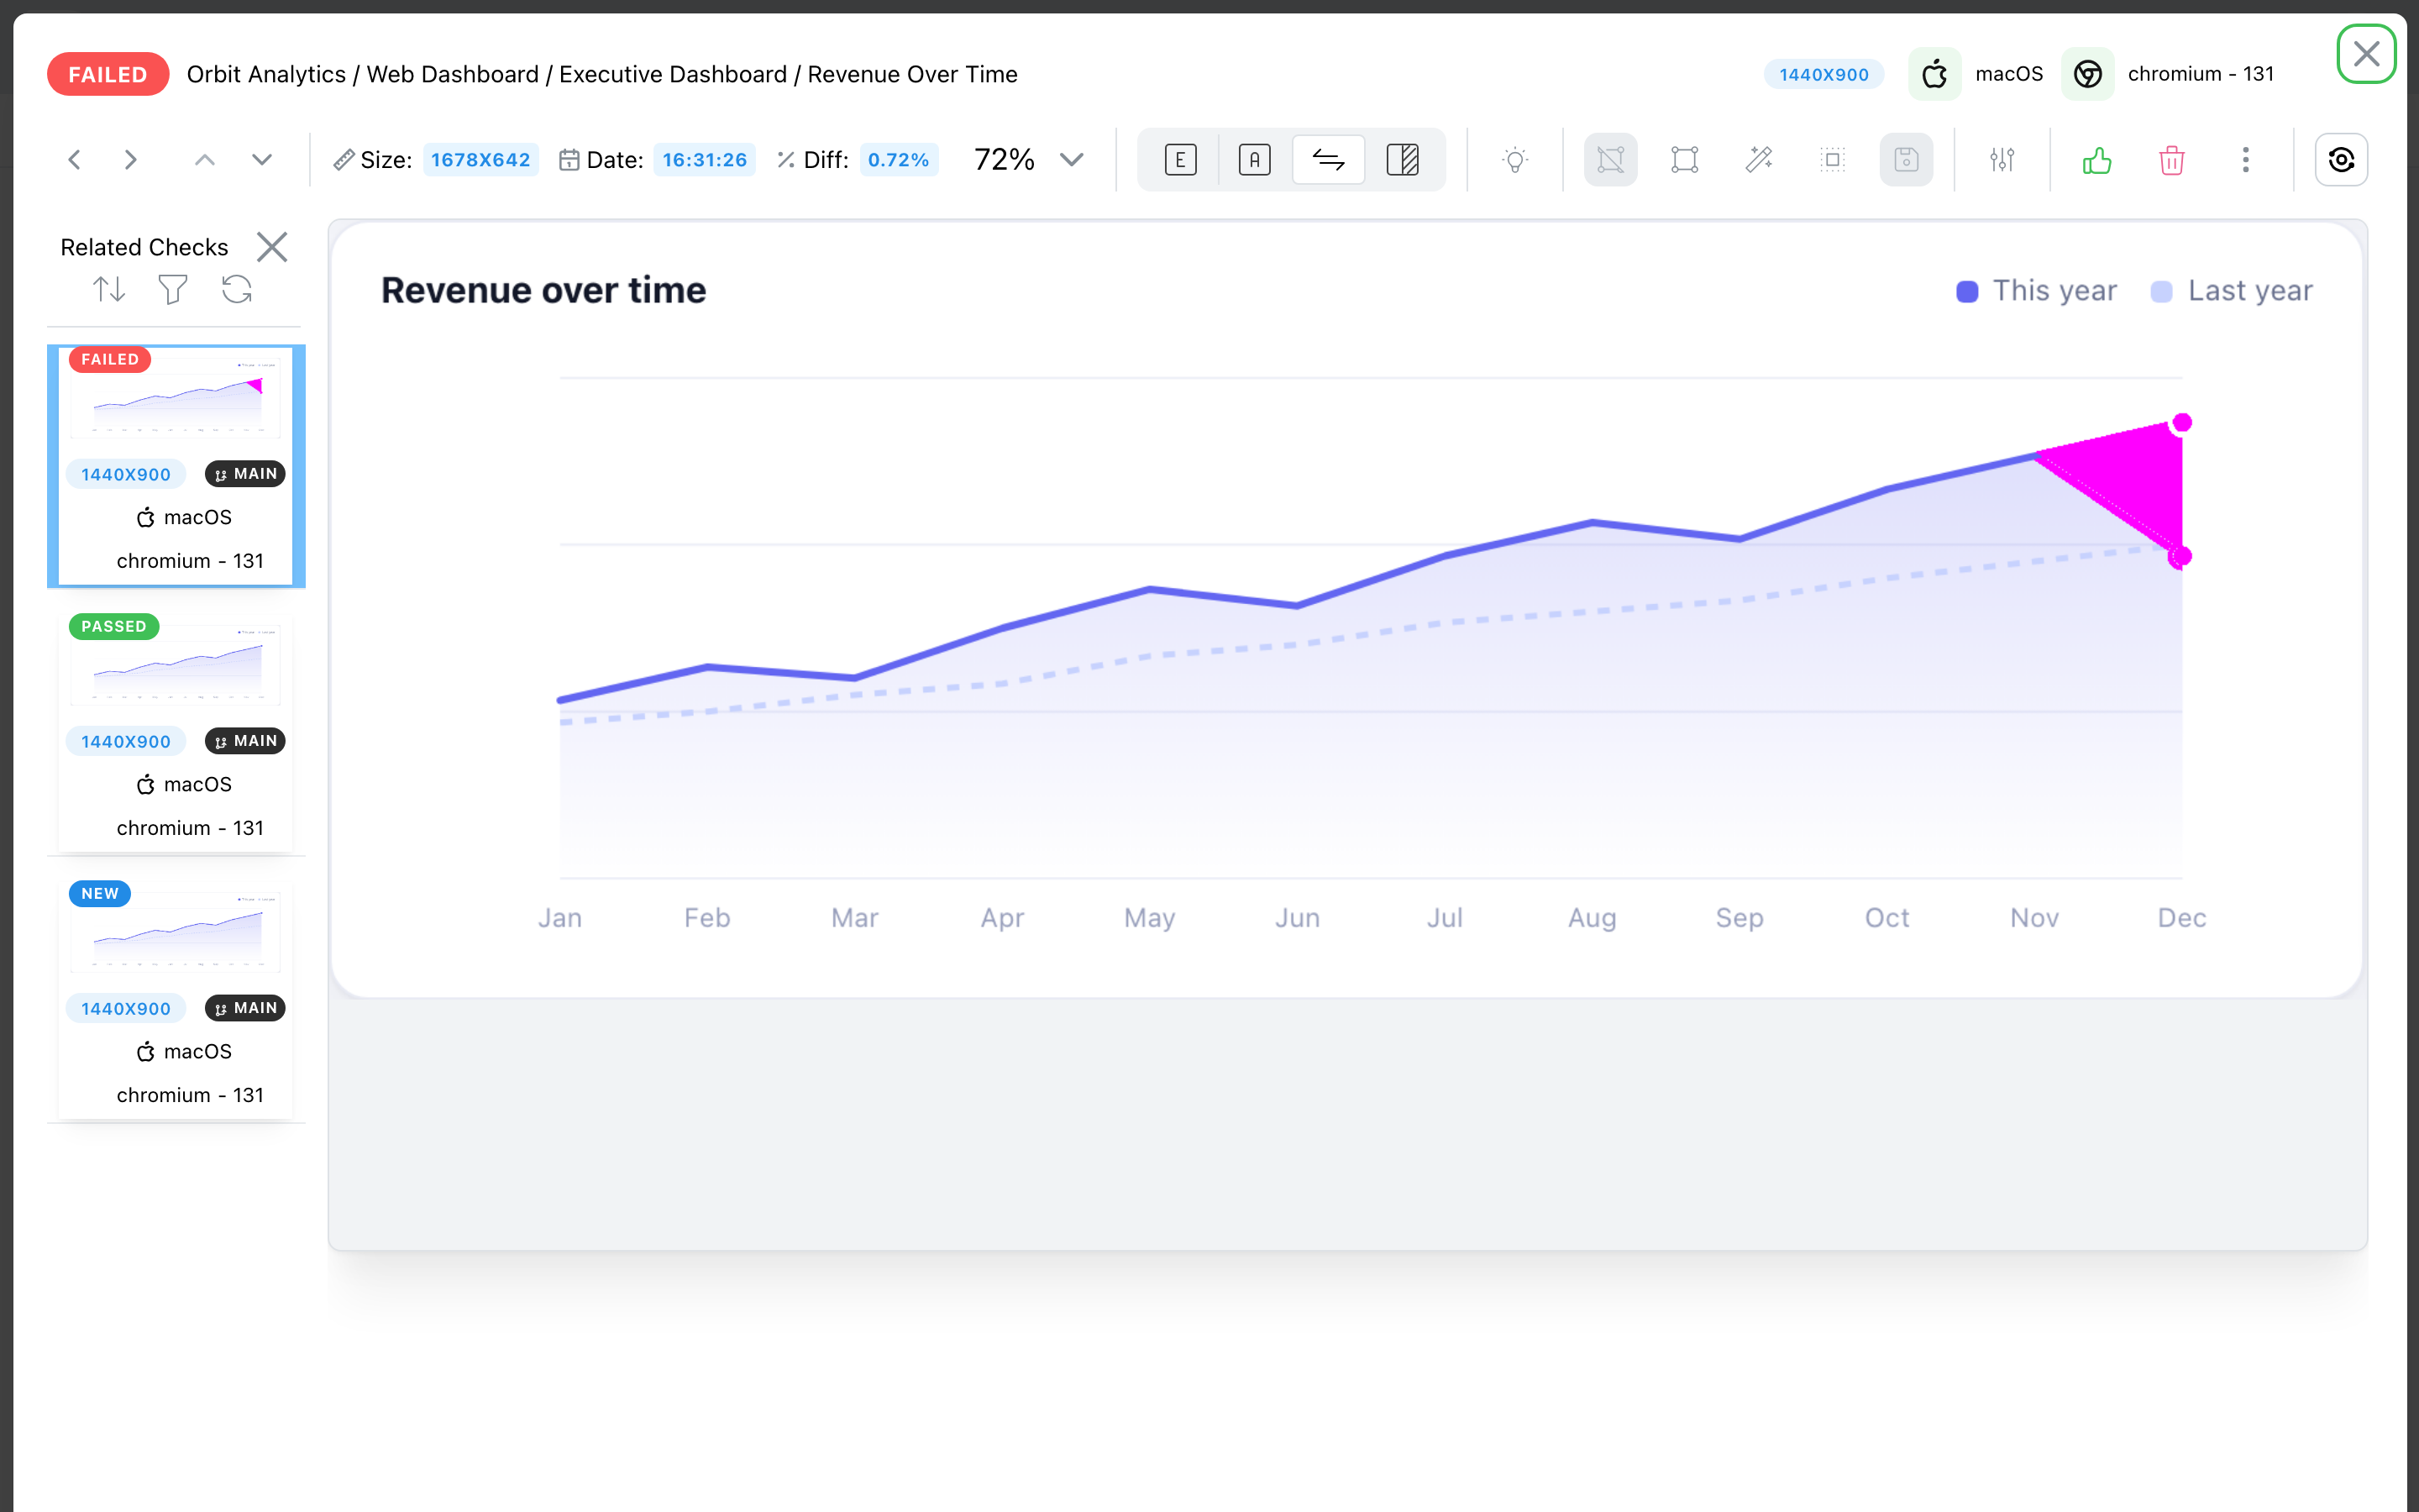This screenshot has width=2419, height=1512.
Task: Click the Dec axis label
Action: point(2181,918)
